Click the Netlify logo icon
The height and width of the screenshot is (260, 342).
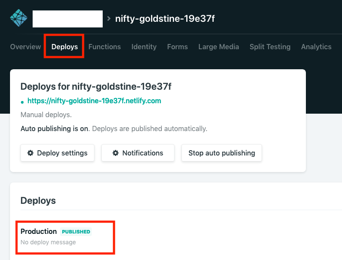(19, 18)
